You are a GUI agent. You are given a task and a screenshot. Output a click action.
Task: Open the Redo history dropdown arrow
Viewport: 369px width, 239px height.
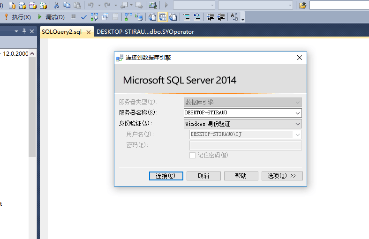pyautogui.click(x=115, y=5)
